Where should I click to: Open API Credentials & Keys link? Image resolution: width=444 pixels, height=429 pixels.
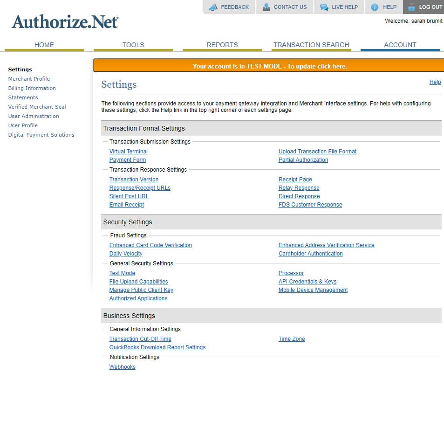[307, 282]
